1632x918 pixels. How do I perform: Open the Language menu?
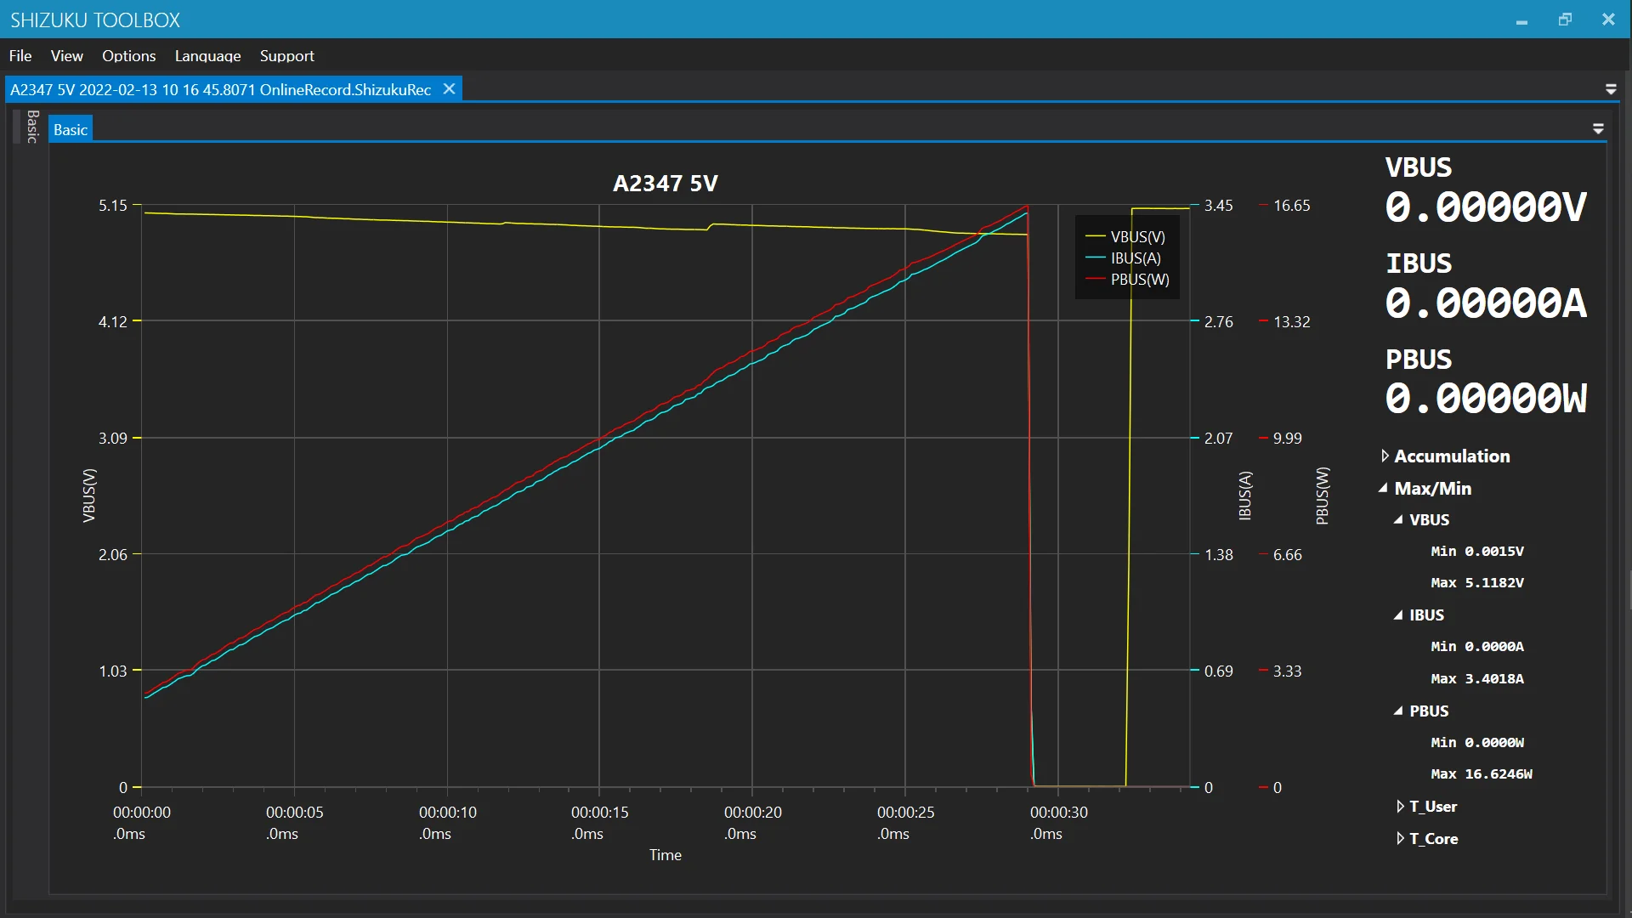(207, 56)
